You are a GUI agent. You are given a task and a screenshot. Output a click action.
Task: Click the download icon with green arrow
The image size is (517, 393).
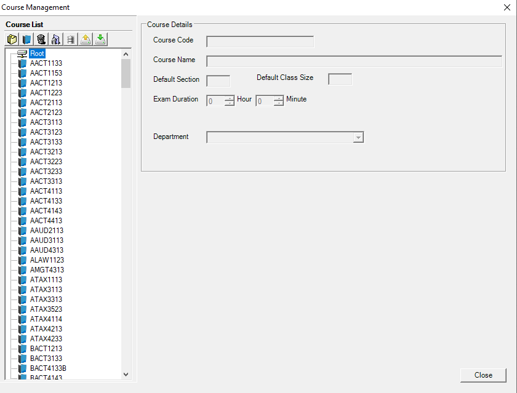100,39
